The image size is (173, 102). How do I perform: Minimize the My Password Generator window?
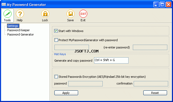(156, 5)
